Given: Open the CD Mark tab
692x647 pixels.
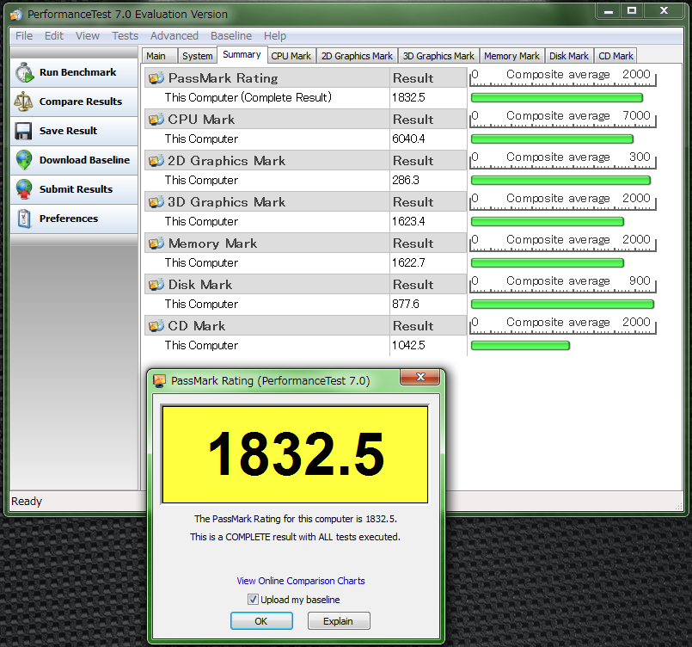Looking at the screenshot, I should pos(615,56).
